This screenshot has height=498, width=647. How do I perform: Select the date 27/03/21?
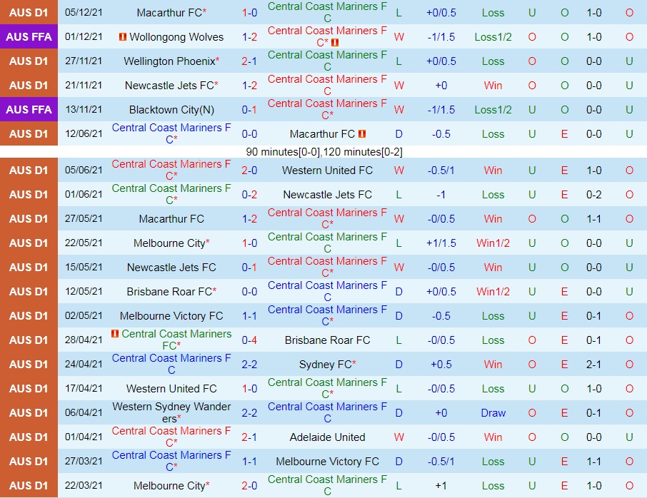coord(84,462)
